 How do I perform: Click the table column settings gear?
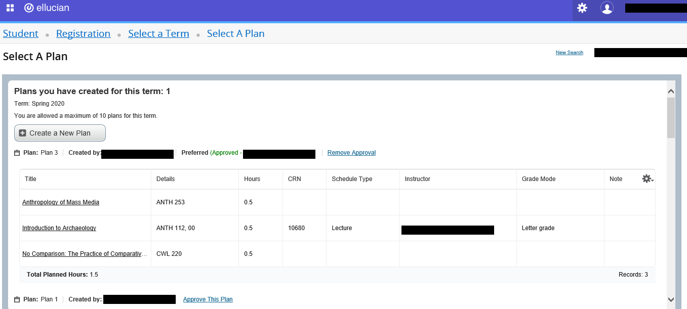click(648, 179)
